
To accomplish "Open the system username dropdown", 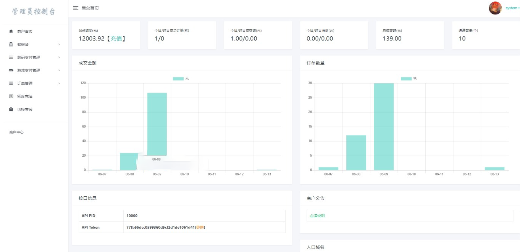I will [x=512, y=8].
